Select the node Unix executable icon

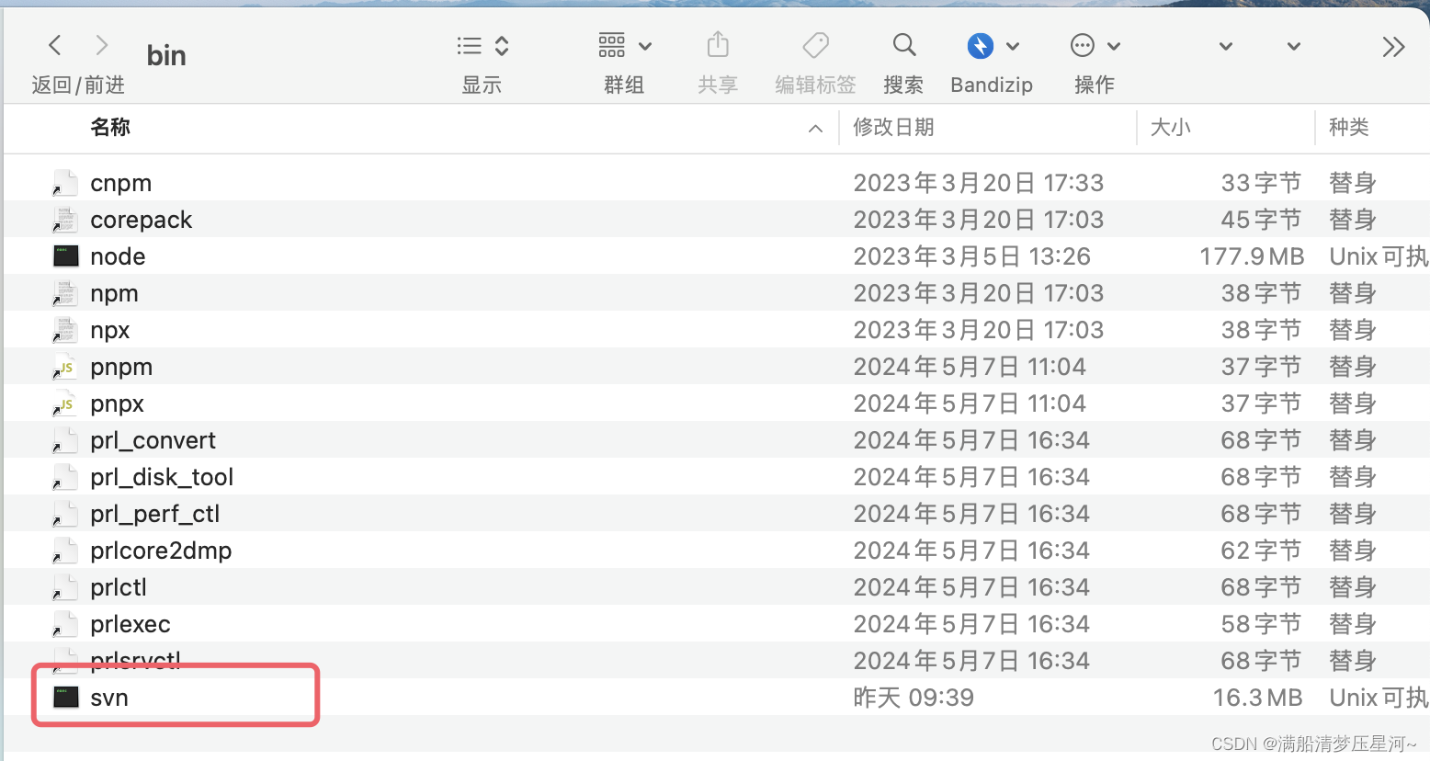(65, 256)
